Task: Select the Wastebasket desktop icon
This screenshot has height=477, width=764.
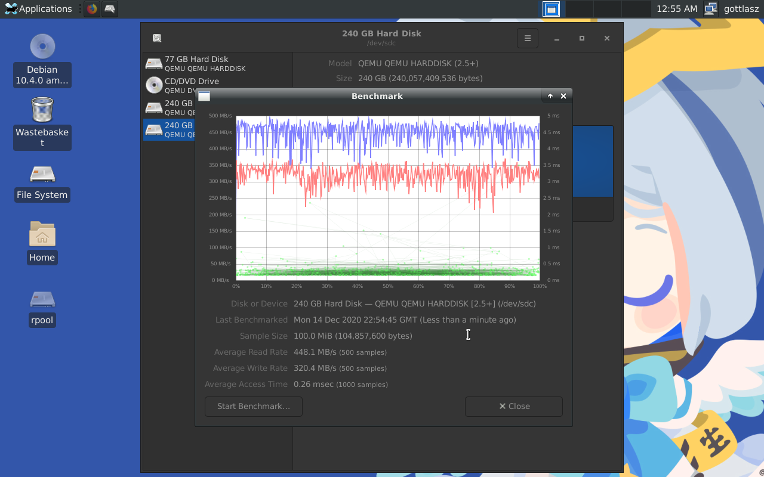Action: 42,123
